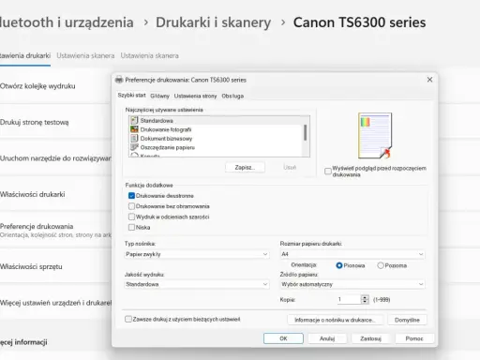The width and height of the screenshot is (480, 360).
Task: Toggle Wydruk w odcieniach szarości checkbox
Action: 131,217
